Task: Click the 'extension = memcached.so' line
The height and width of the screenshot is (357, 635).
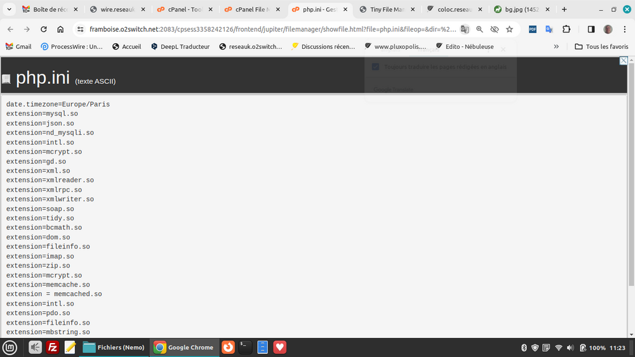Action: (54, 294)
